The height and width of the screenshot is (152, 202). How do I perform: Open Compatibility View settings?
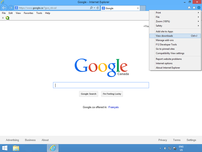tap(175, 53)
